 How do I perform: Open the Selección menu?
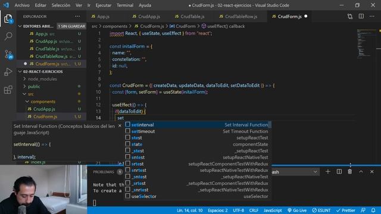click(61, 5)
